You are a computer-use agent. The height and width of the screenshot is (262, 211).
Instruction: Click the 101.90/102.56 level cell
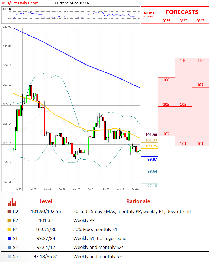pyautogui.click(x=46, y=211)
